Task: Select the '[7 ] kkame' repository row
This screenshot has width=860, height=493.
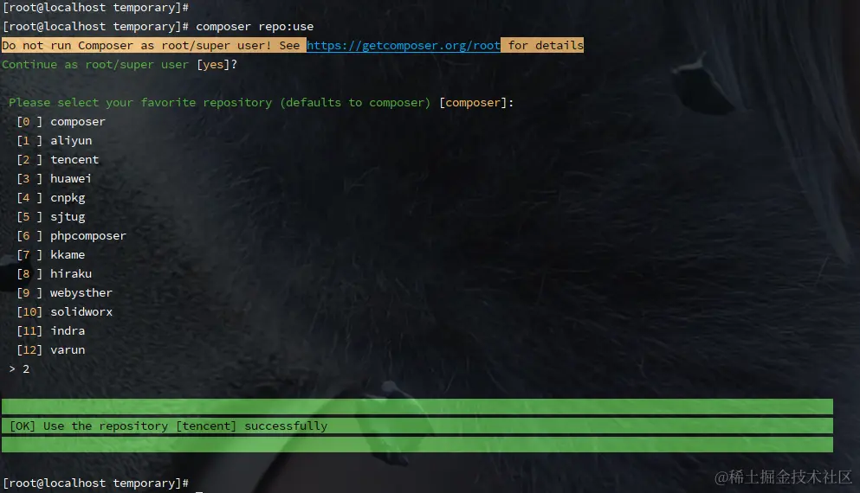Action: point(51,254)
